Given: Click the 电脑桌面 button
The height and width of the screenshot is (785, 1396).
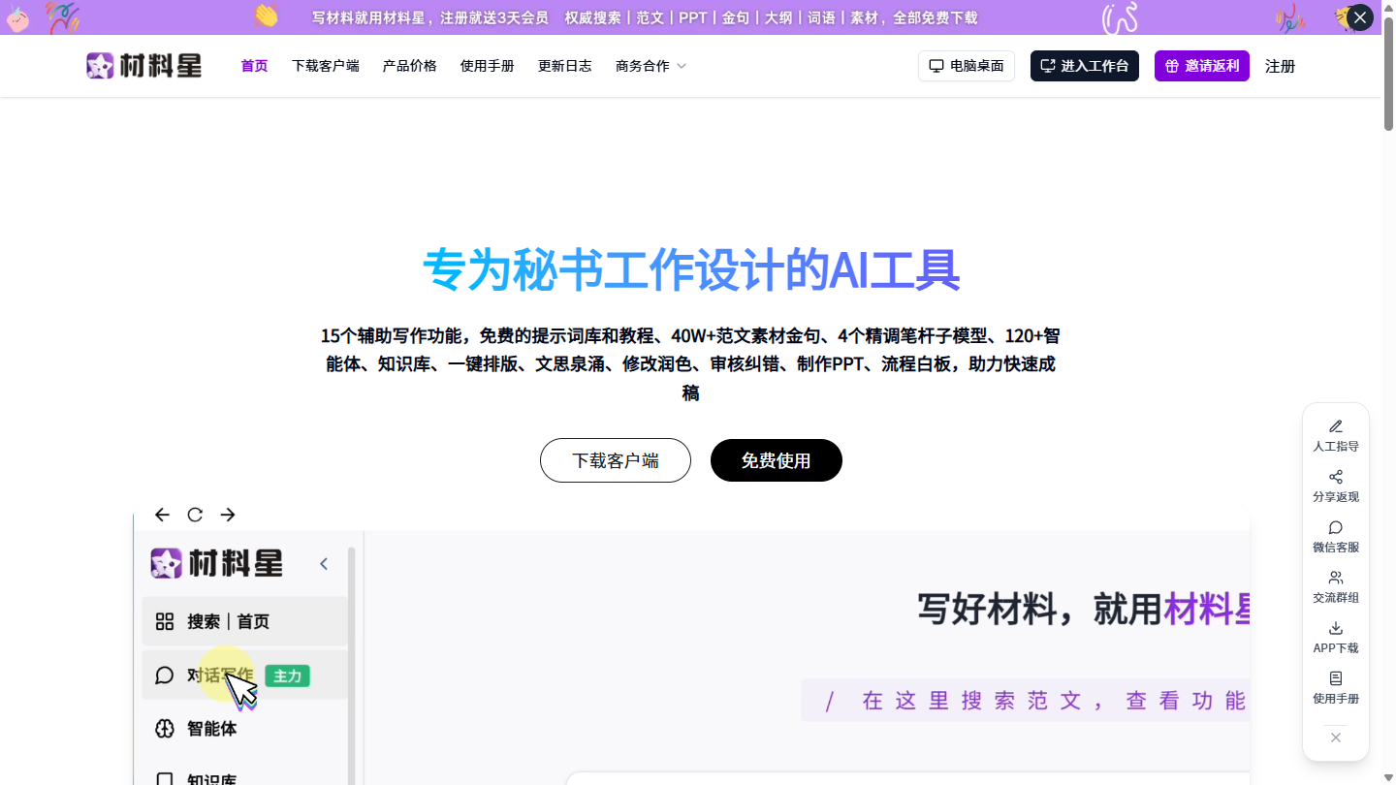Looking at the screenshot, I should 967,66.
